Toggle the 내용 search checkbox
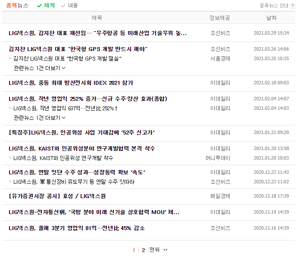The height and width of the screenshot is (256, 297). 69,6
